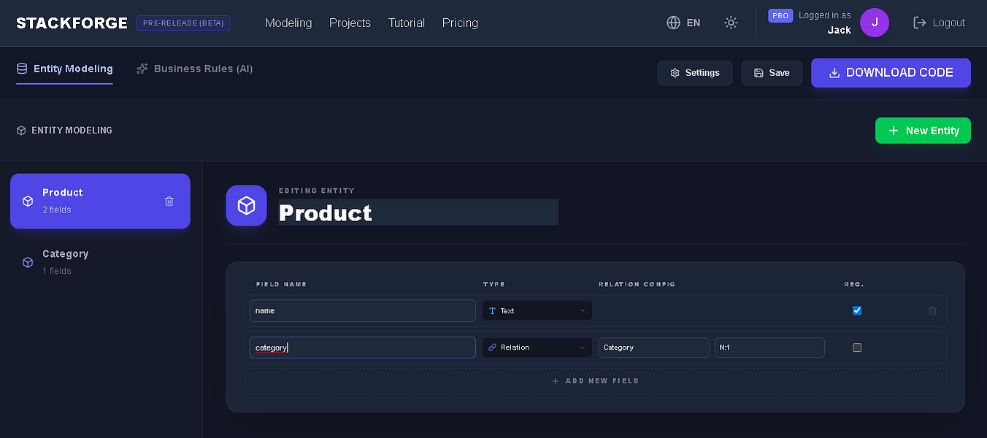Delete the name field trash icon
Viewport: 987px width, 438px height.
[x=932, y=311]
